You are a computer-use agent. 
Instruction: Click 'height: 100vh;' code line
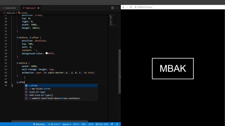click(31, 28)
